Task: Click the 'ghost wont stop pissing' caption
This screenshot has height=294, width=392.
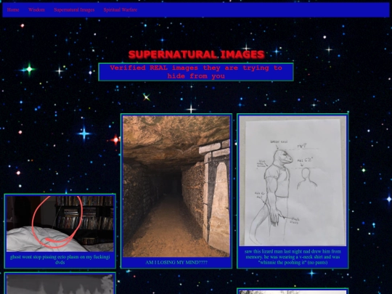Action: coord(60,259)
